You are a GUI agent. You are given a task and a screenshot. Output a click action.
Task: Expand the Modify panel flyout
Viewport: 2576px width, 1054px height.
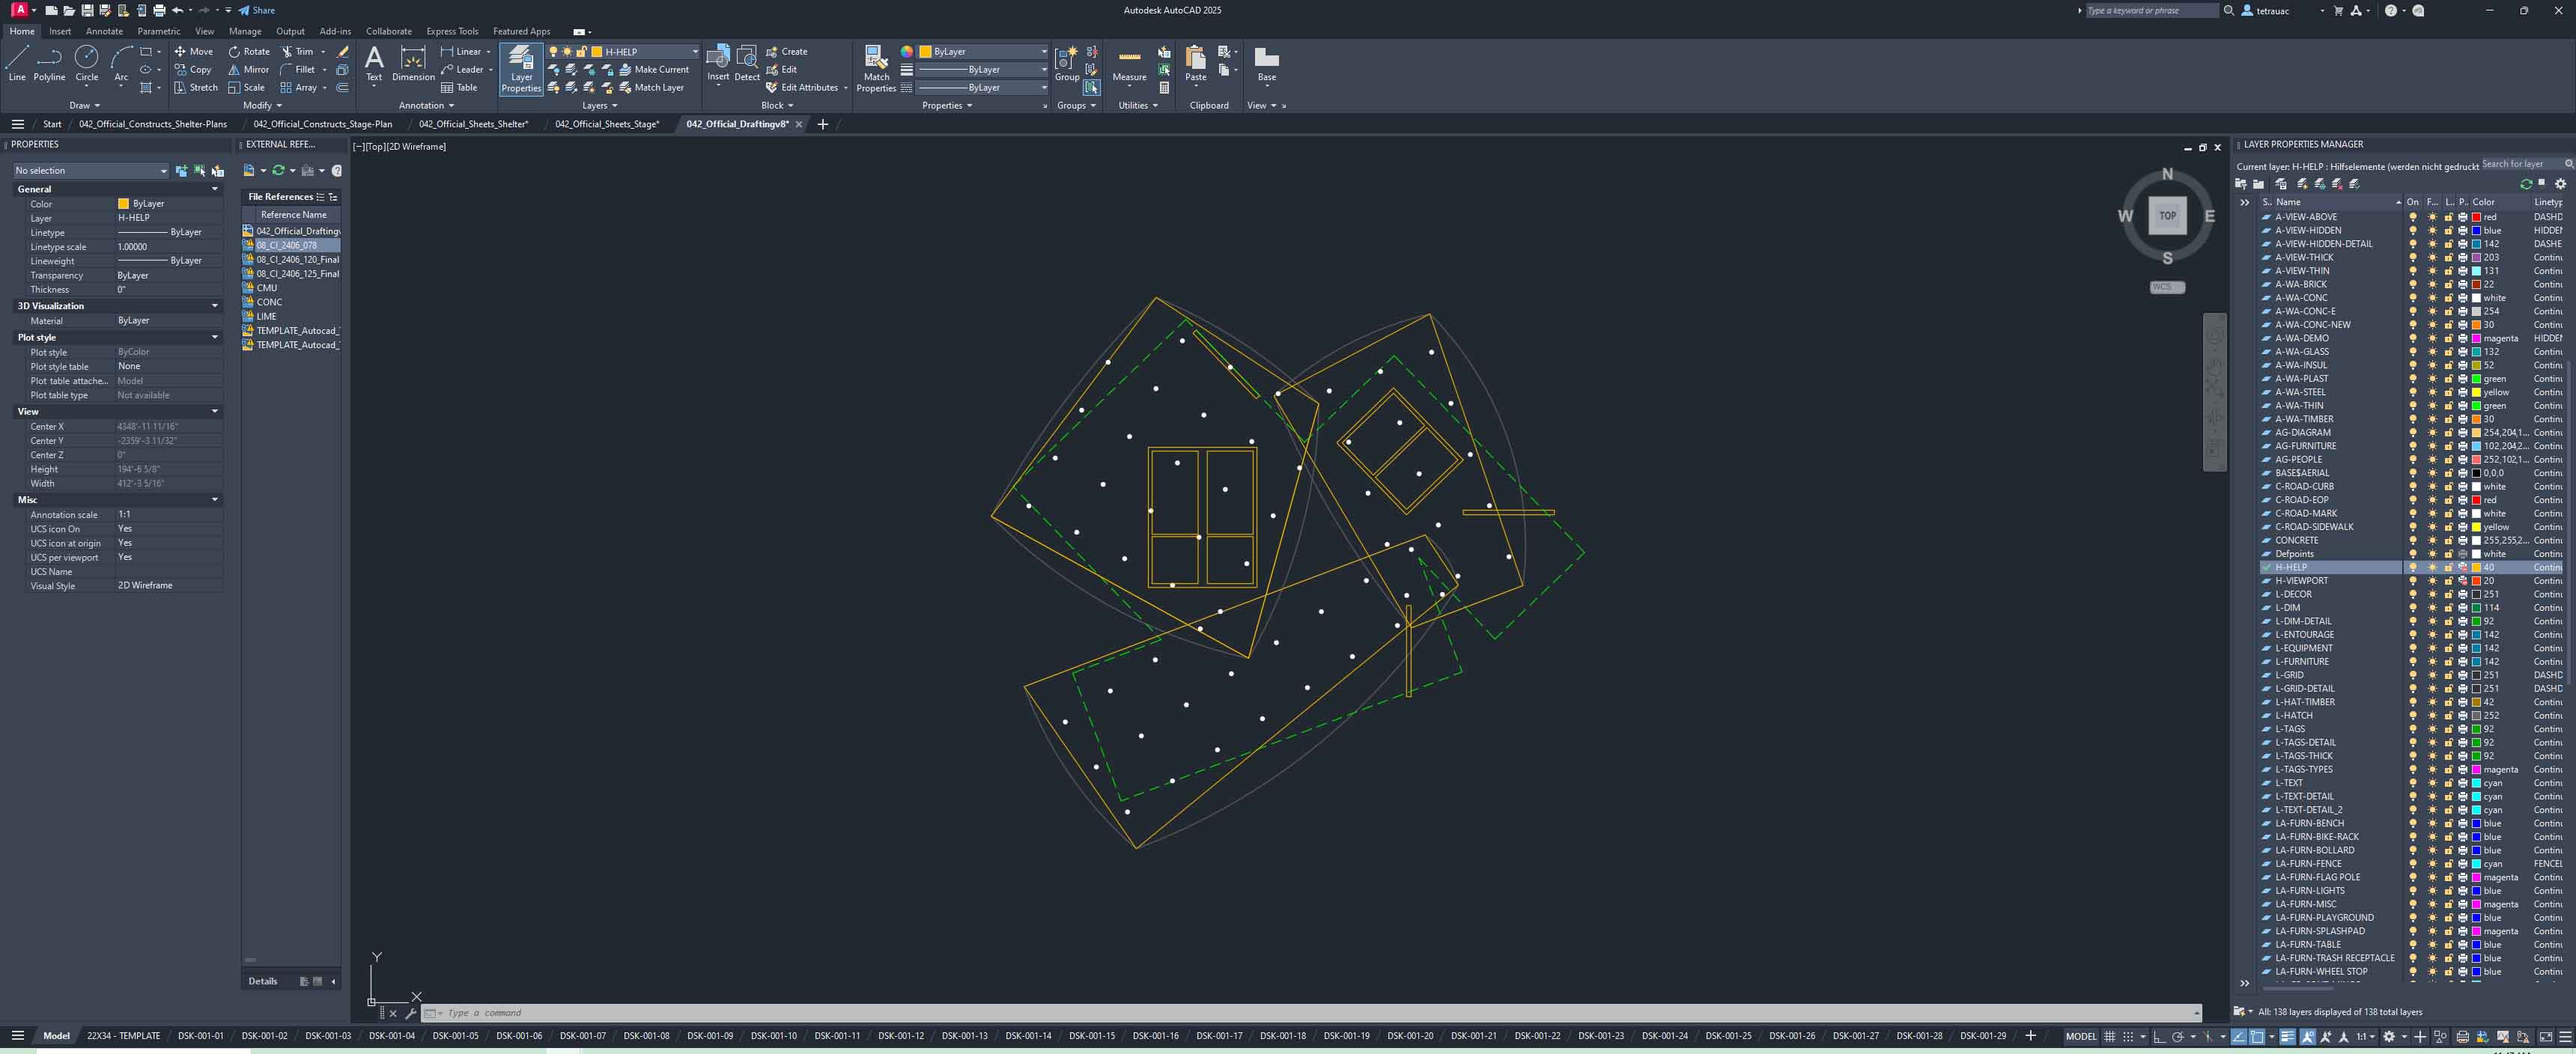click(262, 105)
